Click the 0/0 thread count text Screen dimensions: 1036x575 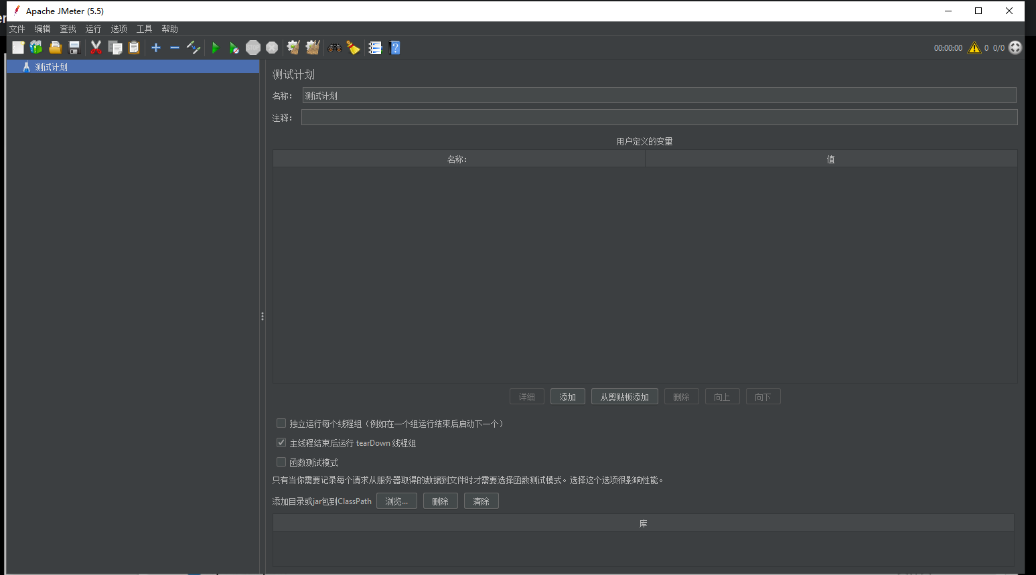(998, 48)
